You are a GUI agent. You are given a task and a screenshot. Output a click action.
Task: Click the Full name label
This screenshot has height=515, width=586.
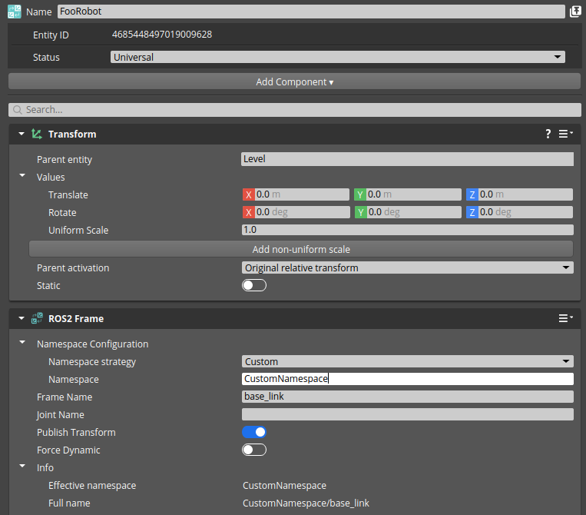tap(69, 503)
